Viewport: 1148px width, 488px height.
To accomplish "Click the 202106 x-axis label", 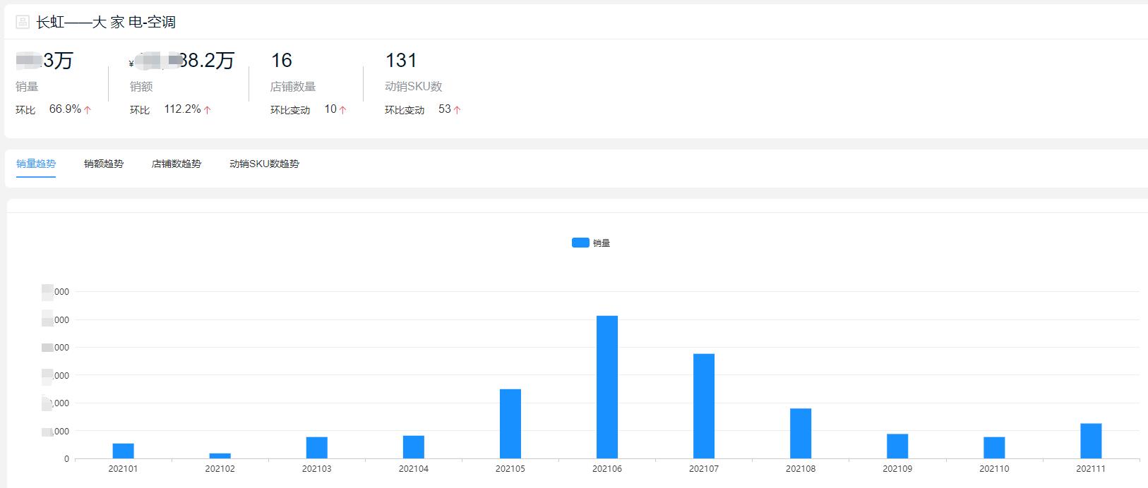I will (x=607, y=469).
